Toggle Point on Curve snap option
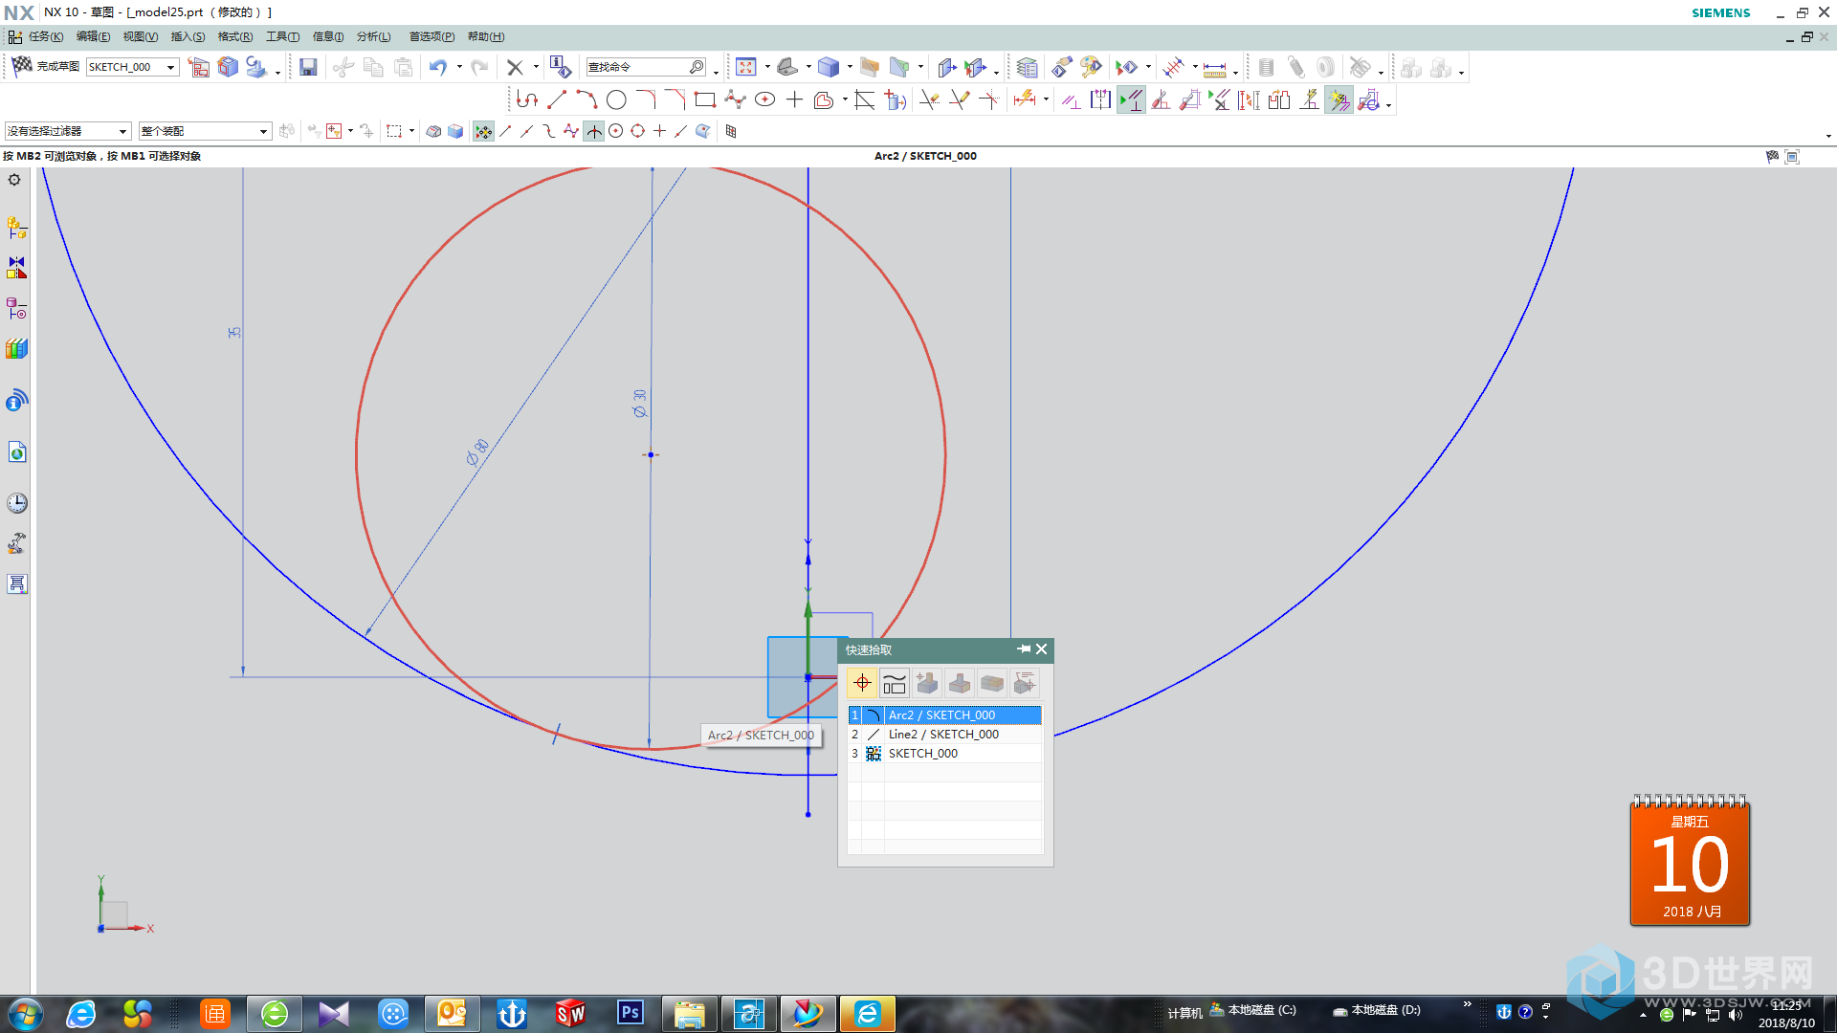 [681, 131]
